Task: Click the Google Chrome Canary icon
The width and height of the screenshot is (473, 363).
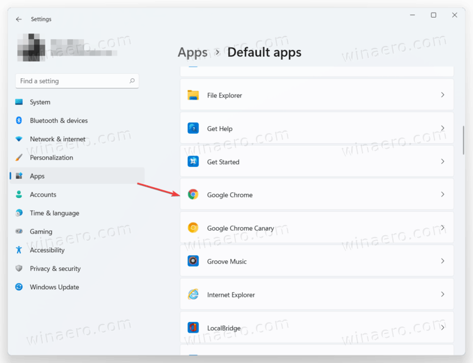Action: click(193, 228)
